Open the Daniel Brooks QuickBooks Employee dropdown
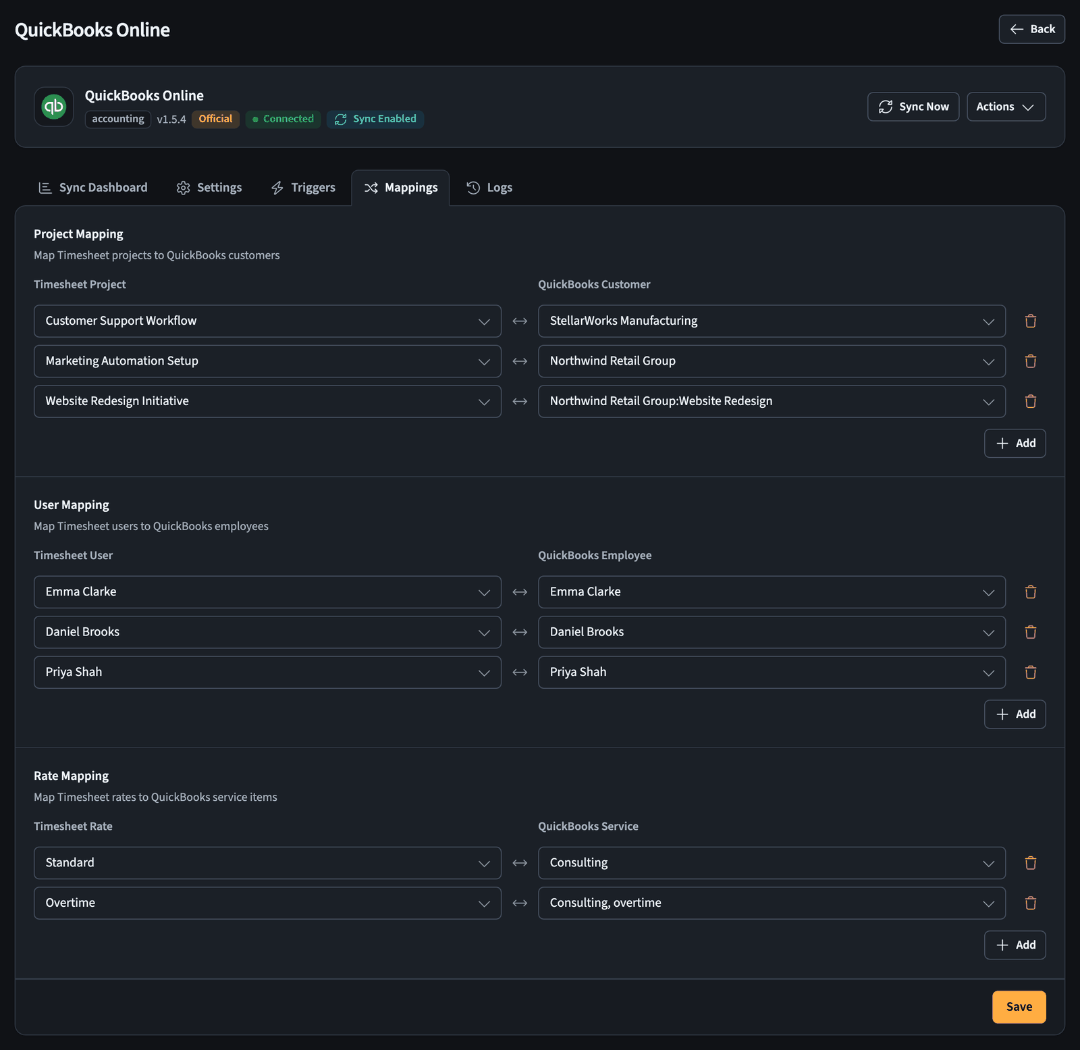The height and width of the screenshot is (1050, 1080). [x=772, y=632]
